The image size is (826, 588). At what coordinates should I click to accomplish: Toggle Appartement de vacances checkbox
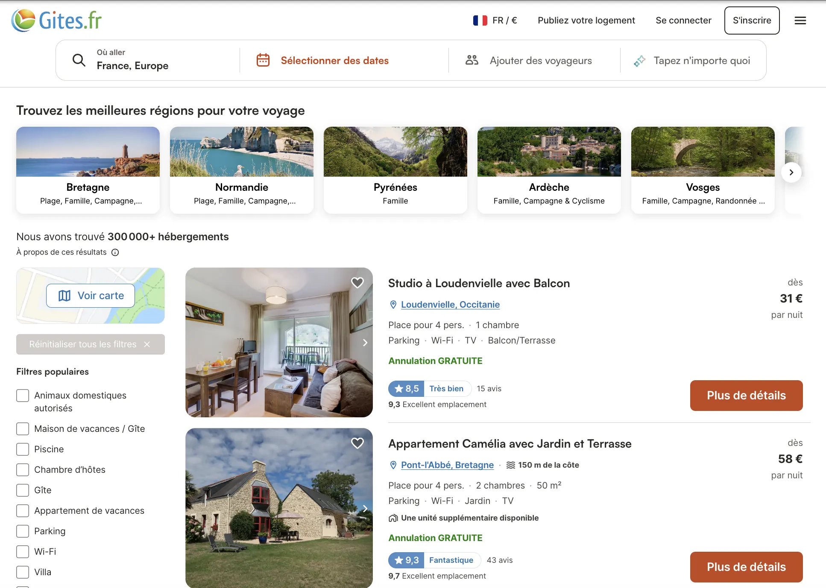(x=23, y=511)
